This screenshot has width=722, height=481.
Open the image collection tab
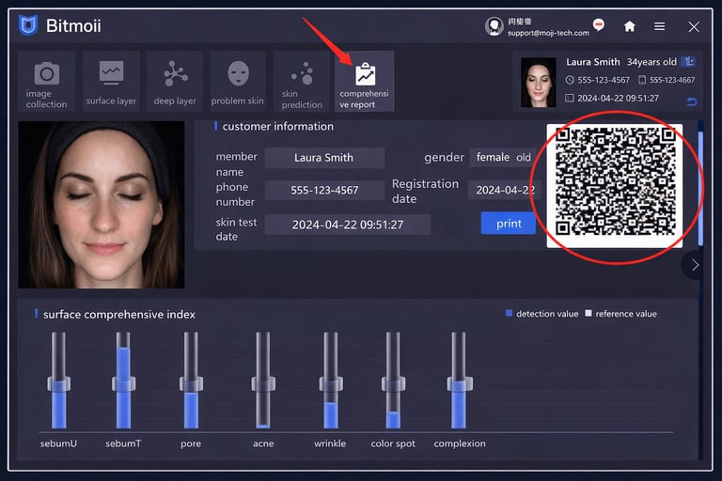(x=46, y=82)
